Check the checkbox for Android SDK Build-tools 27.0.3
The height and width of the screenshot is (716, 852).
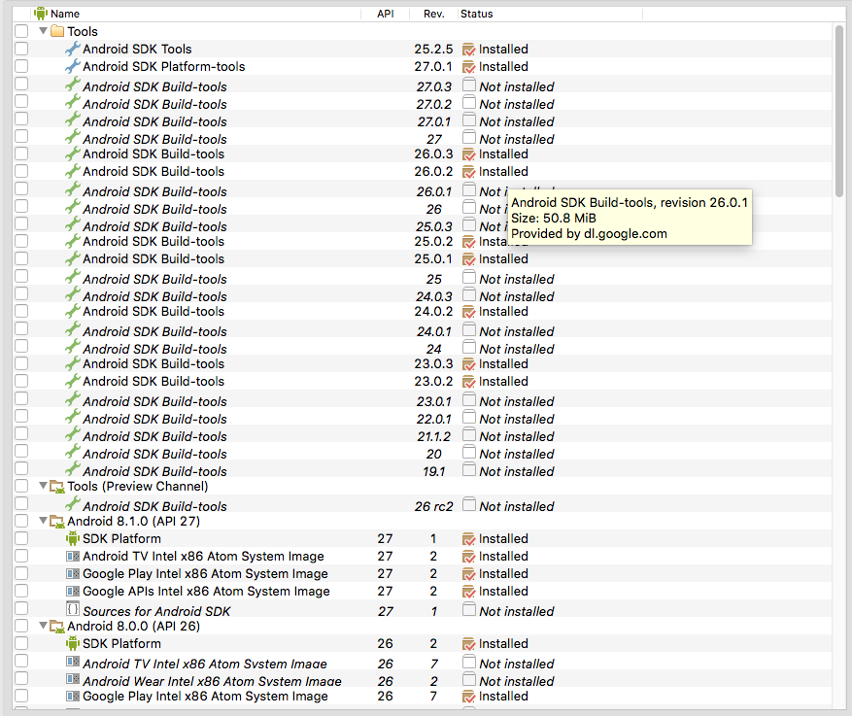coord(21,86)
